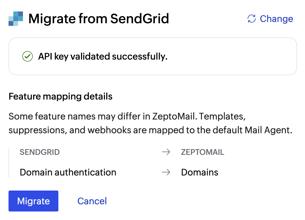
Task: Click the Domain authentication row entry
Action: click(68, 172)
